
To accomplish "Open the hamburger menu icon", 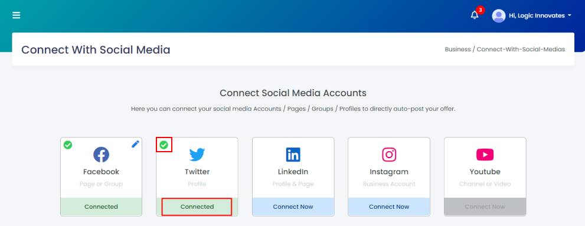I will coord(17,15).
